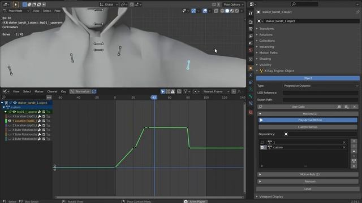Click the paste User Data icon
This screenshot has width=362, height=203.
click(347, 107)
